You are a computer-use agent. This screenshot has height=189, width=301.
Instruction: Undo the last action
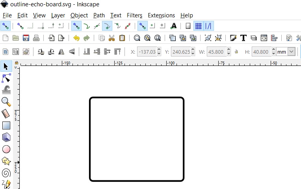(76, 38)
